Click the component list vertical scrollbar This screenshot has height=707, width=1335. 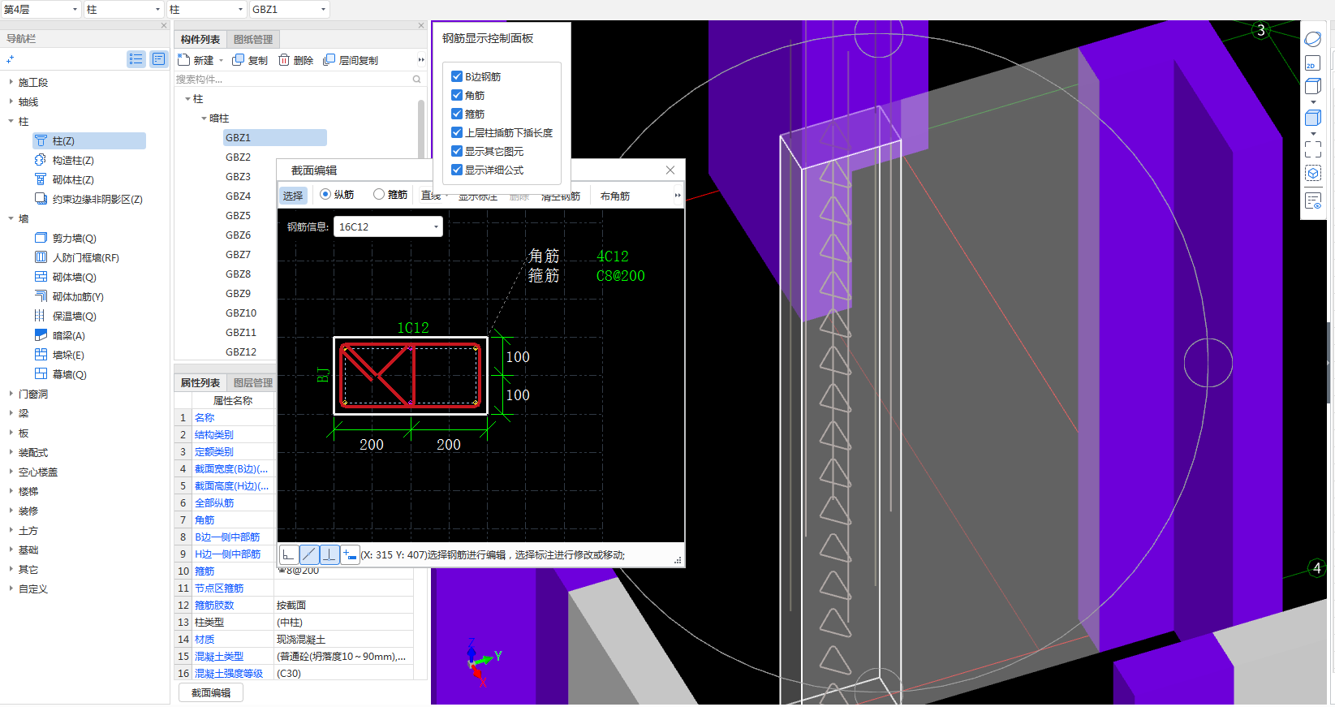[421, 130]
